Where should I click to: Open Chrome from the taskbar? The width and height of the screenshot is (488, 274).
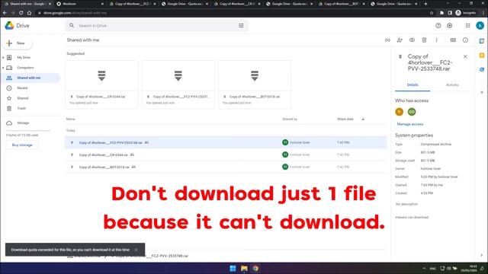255,269
